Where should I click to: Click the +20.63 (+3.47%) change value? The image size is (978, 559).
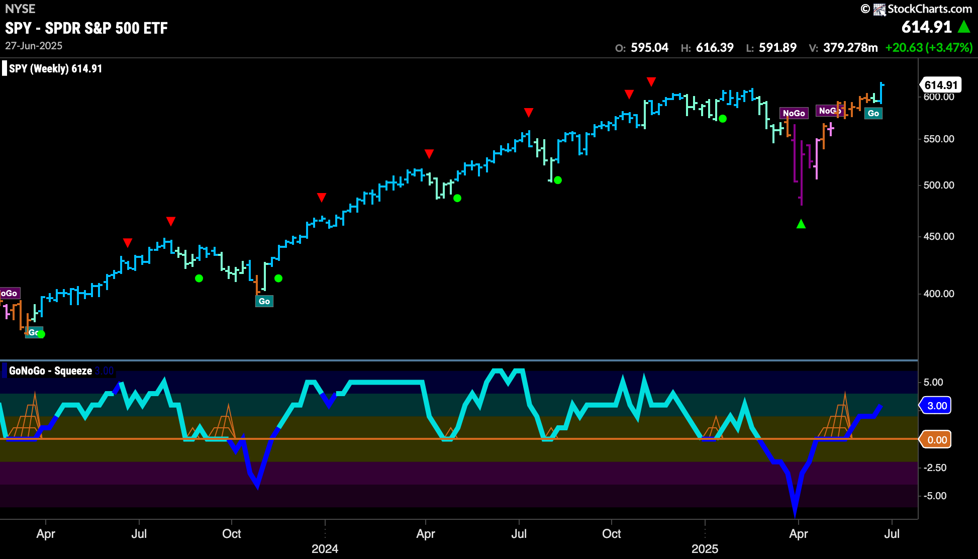929,48
